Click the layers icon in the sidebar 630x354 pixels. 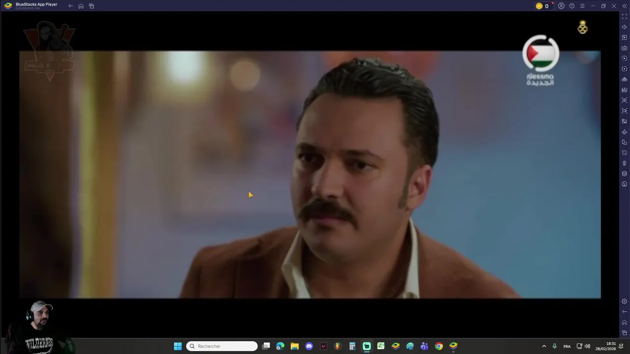625,174
